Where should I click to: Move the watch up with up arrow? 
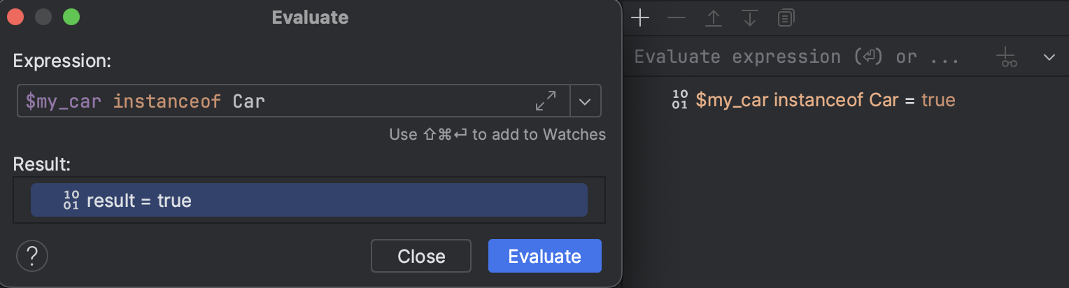click(x=713, y=18)
